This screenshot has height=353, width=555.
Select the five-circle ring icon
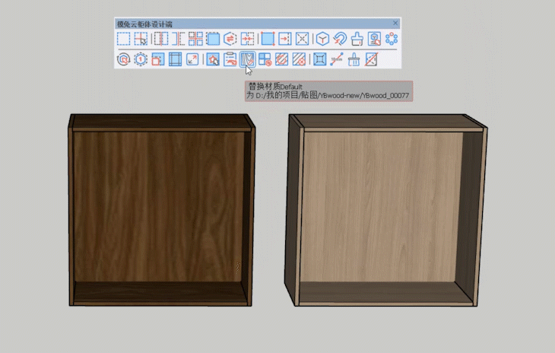[x=392, y=39]
